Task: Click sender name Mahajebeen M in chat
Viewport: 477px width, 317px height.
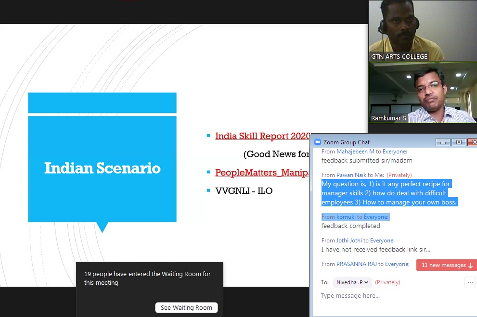Action: [355, 152]
